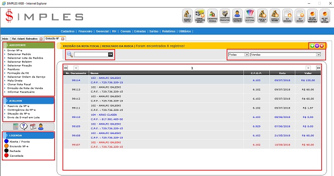Open the Relatórios menu
Image resolution: width=334 pixels, height=176 pixels.
[x=169, y=31]
